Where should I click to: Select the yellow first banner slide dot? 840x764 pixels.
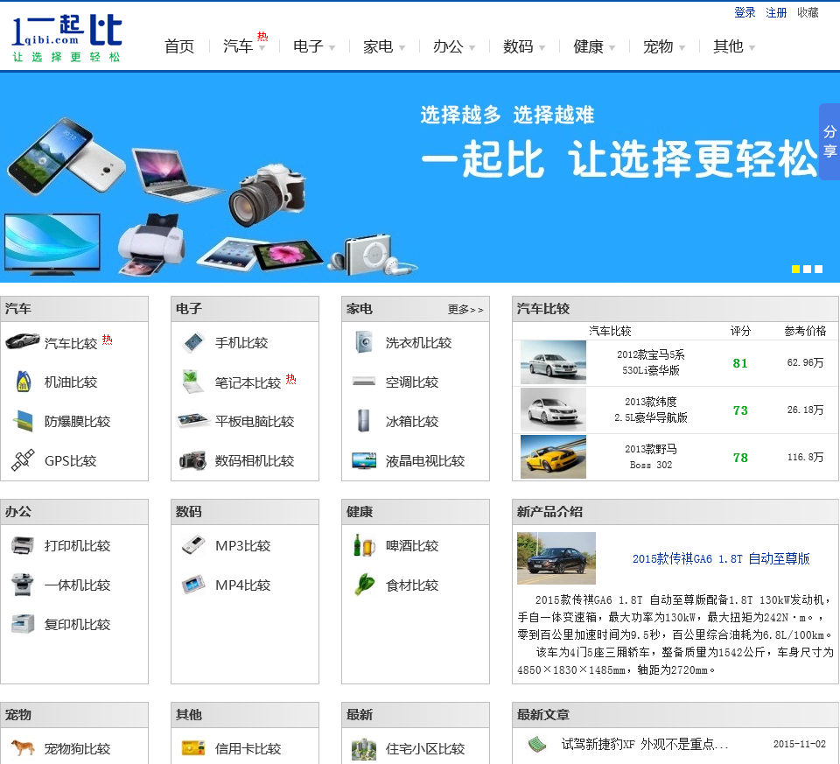pyautogui.click(x=795, y=269)
